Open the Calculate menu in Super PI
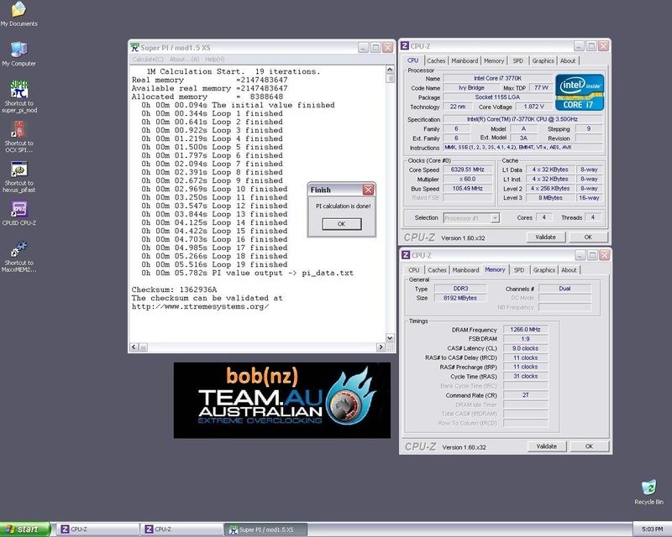Image resolution: width=672 pixels, height=537 pixels. (x=148, y=60)
